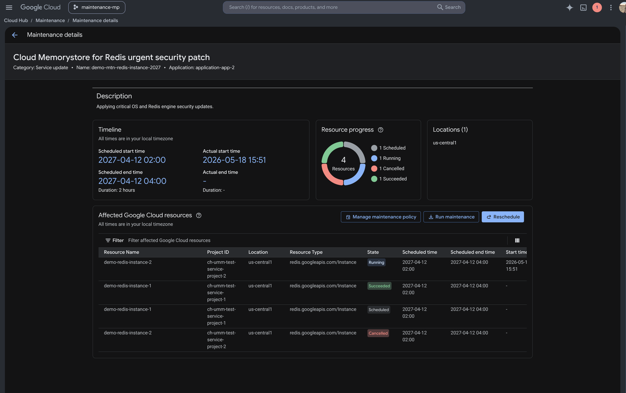Select demo-redis-instance-1 in the Succeeded row
The height and width of the screenshot is (393, 626).
(x=127, y=286)
